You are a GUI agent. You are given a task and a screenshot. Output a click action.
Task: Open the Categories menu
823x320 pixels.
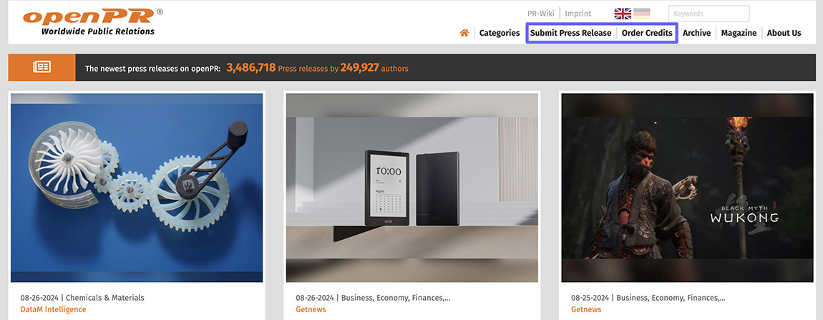coord(499,33)
